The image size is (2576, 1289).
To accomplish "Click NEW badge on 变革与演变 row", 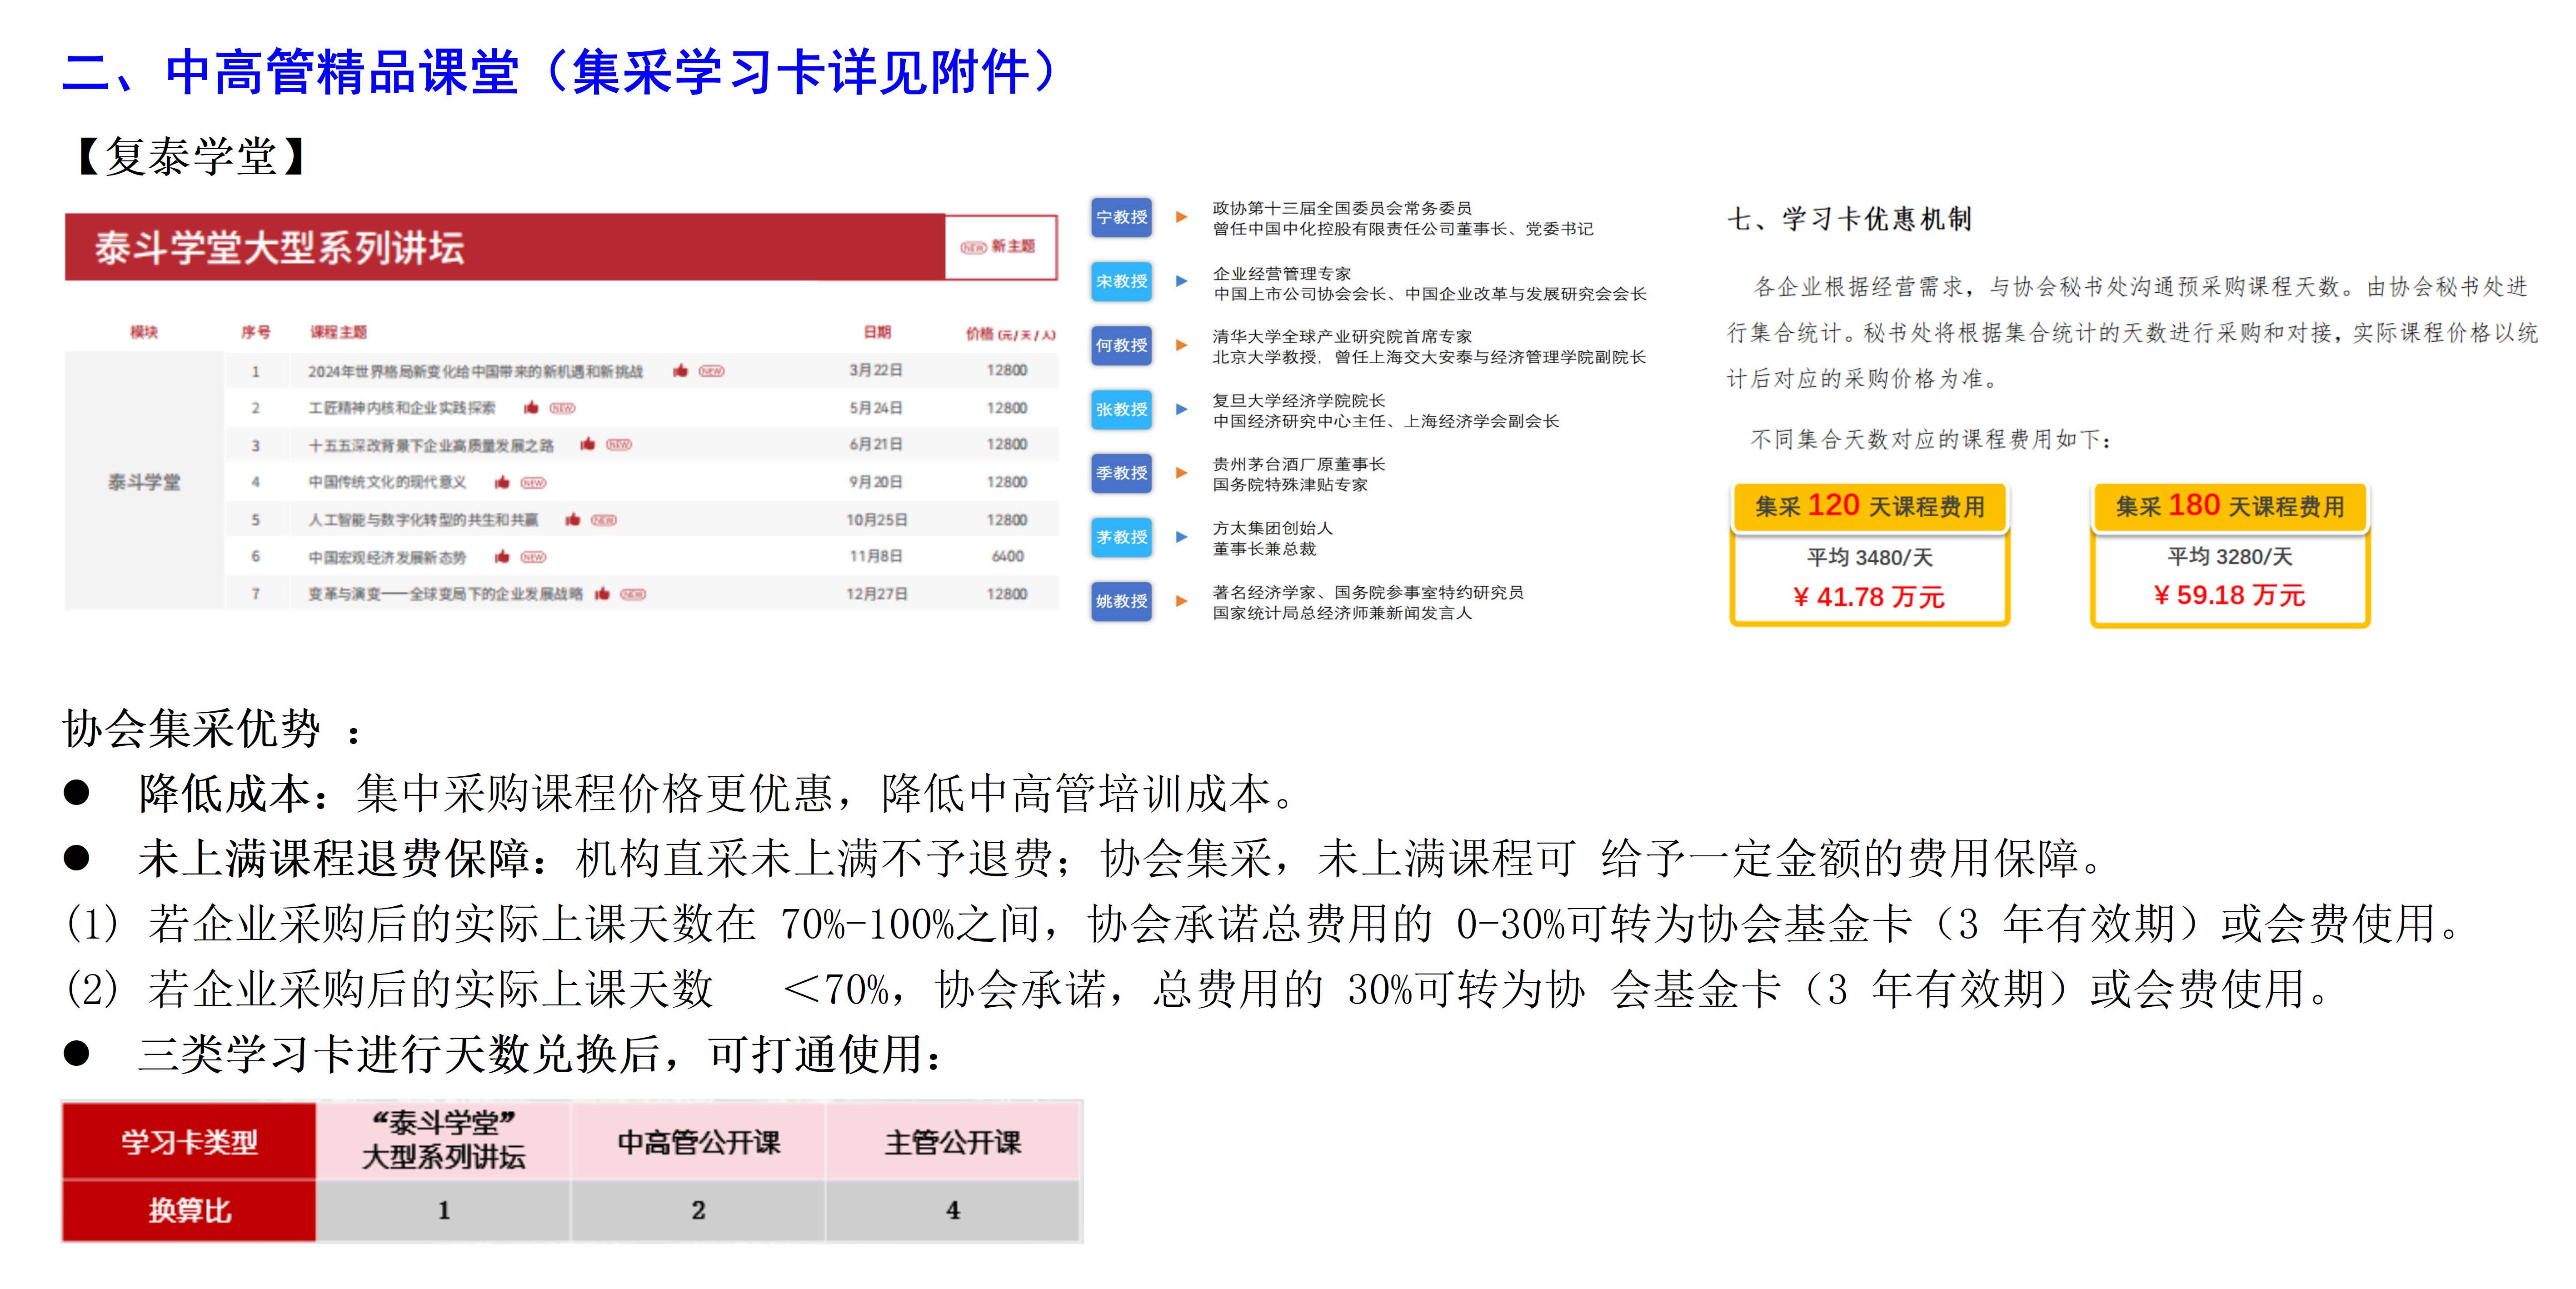I will click(x=633, y=594).
